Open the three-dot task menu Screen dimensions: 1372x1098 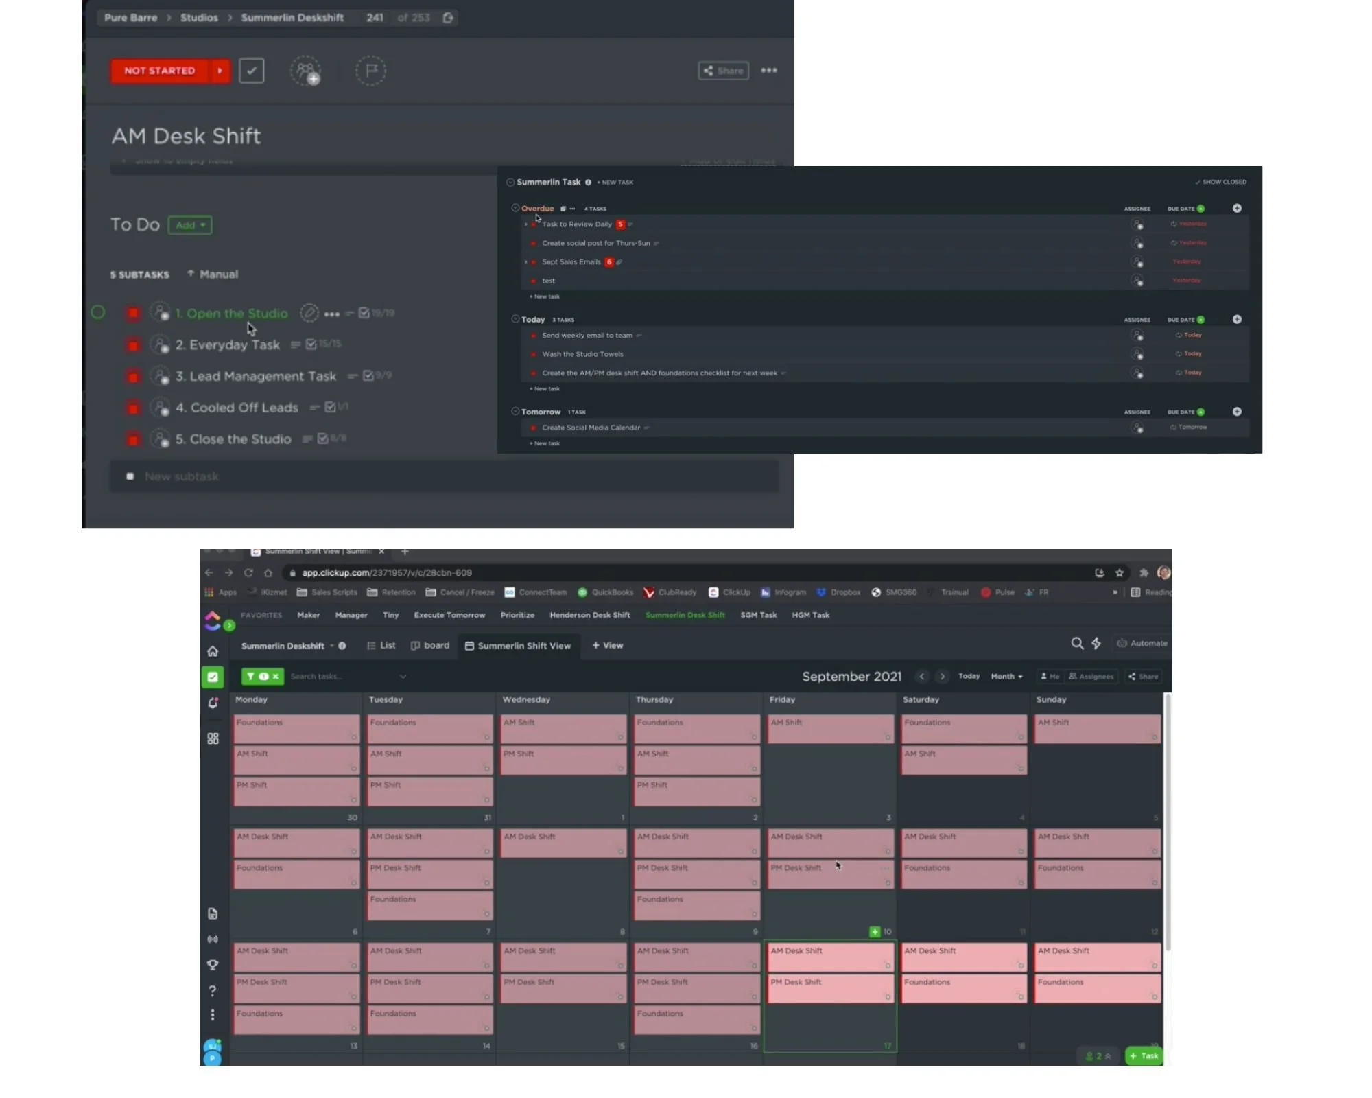[x=769, y=71]
